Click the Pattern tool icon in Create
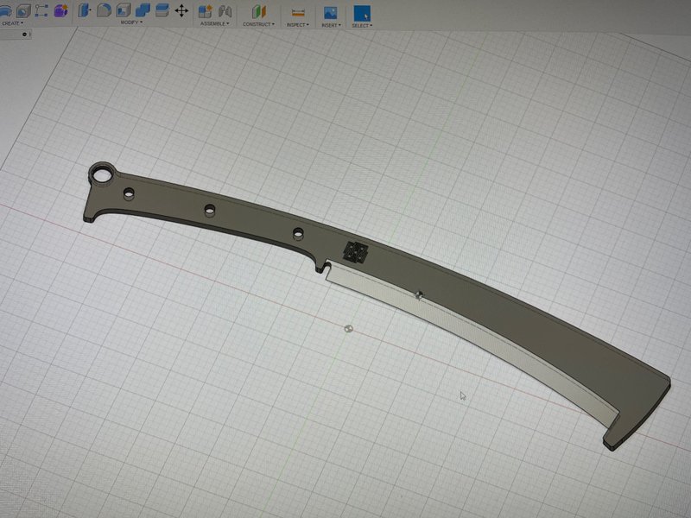The width and height of the screenshot is (691, 518). (41, 10)
